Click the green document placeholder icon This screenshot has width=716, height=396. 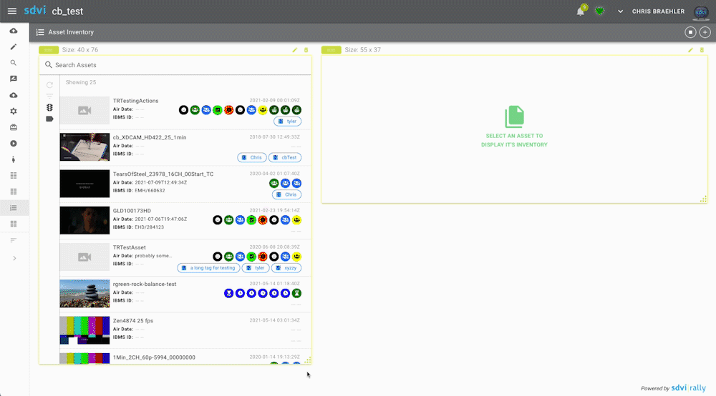pos(514,117)
